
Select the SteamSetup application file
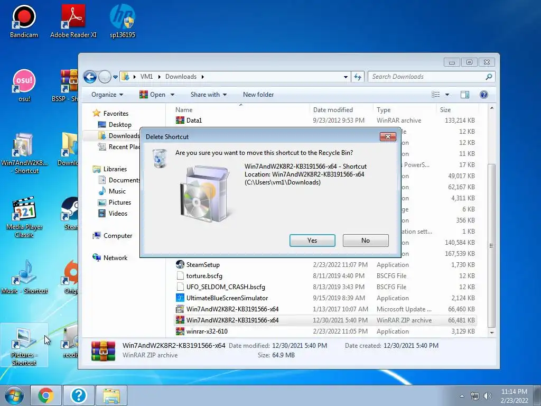point(325,265)
